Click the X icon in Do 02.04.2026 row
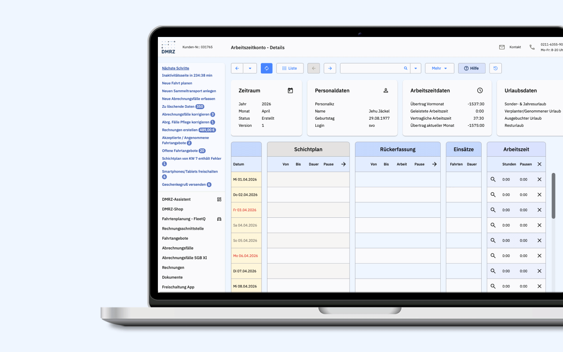Screen dimensions: 563x352 coord(539,195)
